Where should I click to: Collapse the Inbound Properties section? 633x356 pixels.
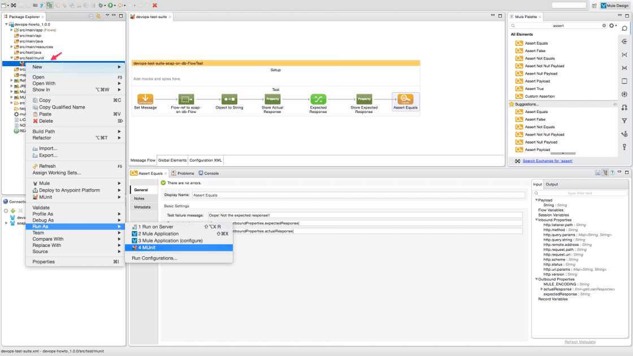(536, 220)
